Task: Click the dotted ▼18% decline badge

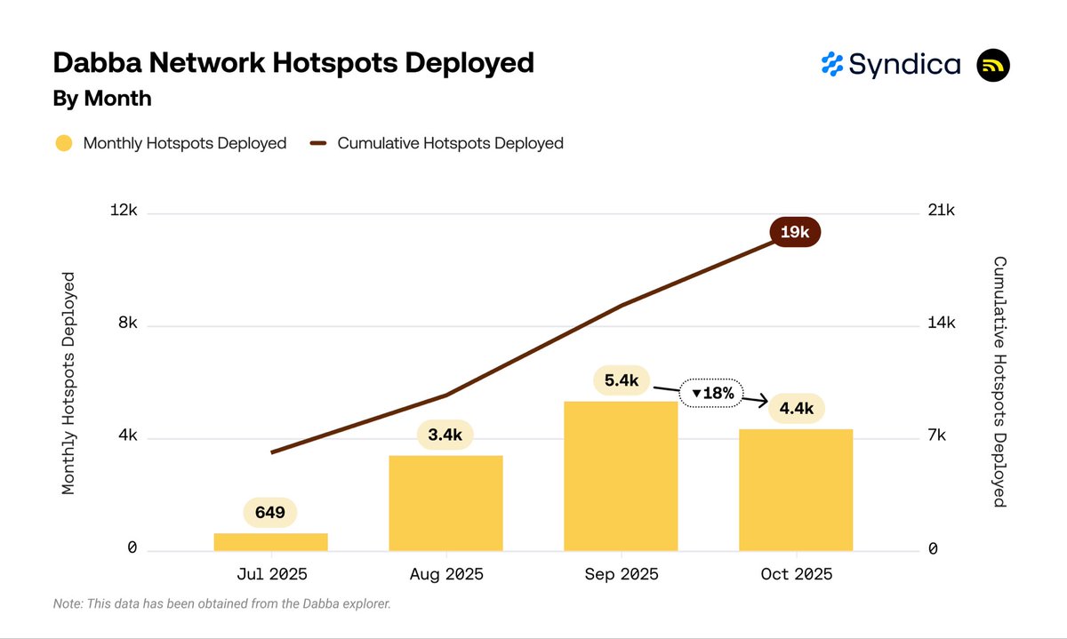Action: tap(711, 392)
